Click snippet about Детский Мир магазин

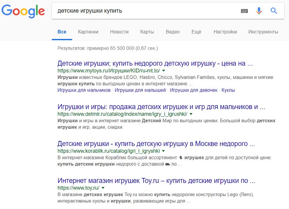click(x=167, y=124)
